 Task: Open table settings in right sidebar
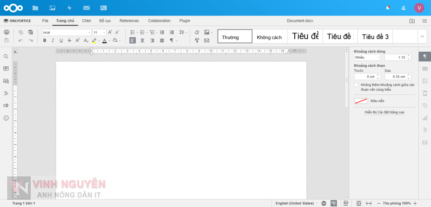(425, 69)
